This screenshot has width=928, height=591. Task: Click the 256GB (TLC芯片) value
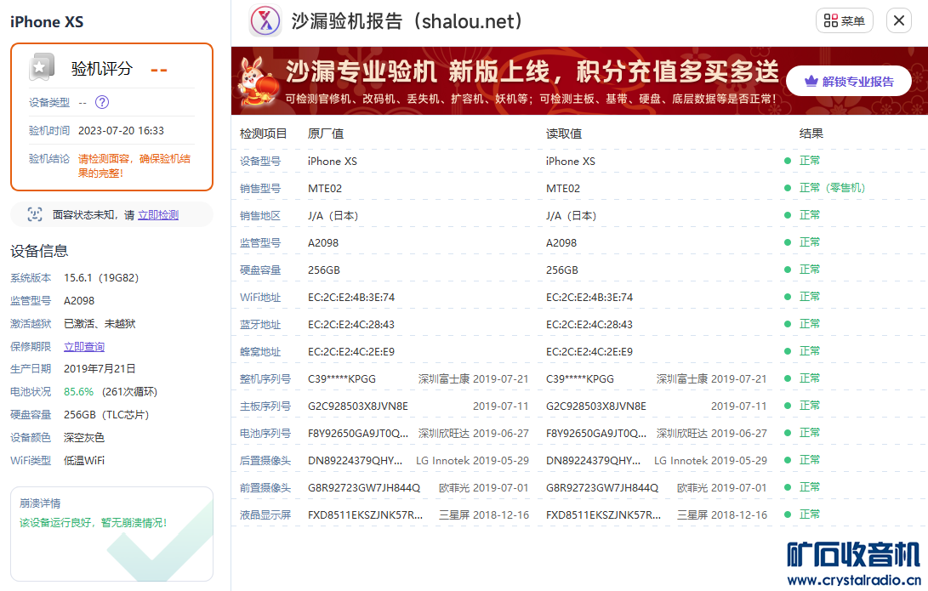[106, 415]
